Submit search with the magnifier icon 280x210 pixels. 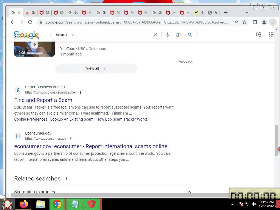[x=190, y=35]
